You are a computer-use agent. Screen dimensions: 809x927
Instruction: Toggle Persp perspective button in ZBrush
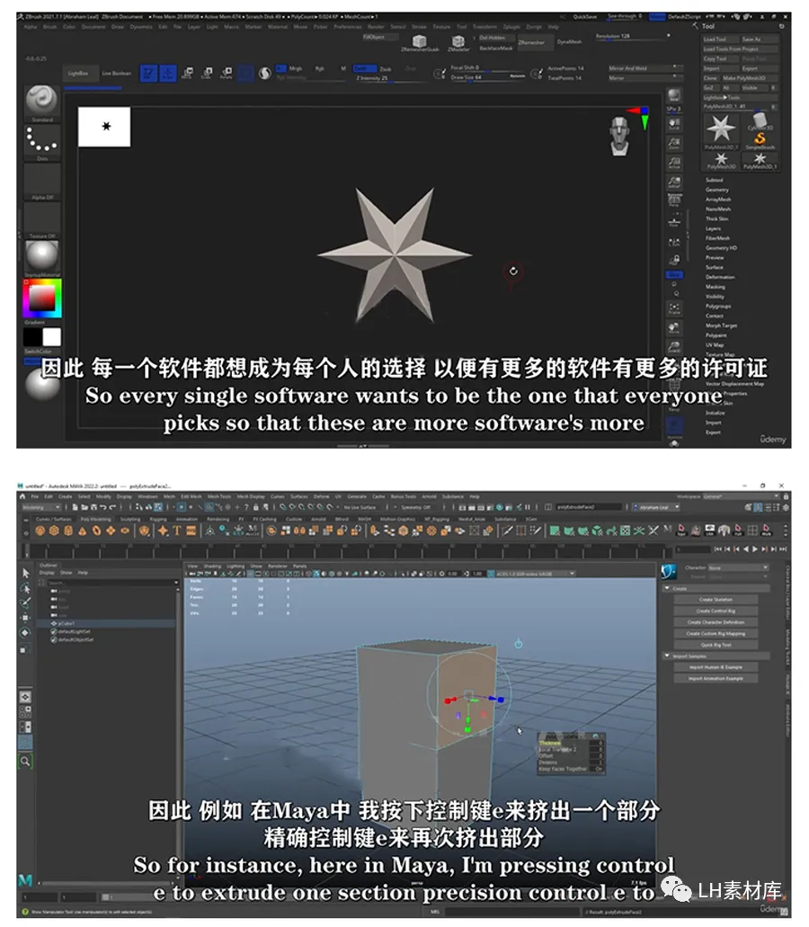pyautogui.click(x=673, y=201)
